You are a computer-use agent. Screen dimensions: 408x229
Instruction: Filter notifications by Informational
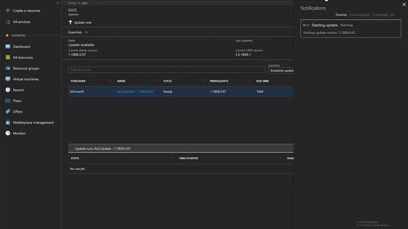(360, 15)
